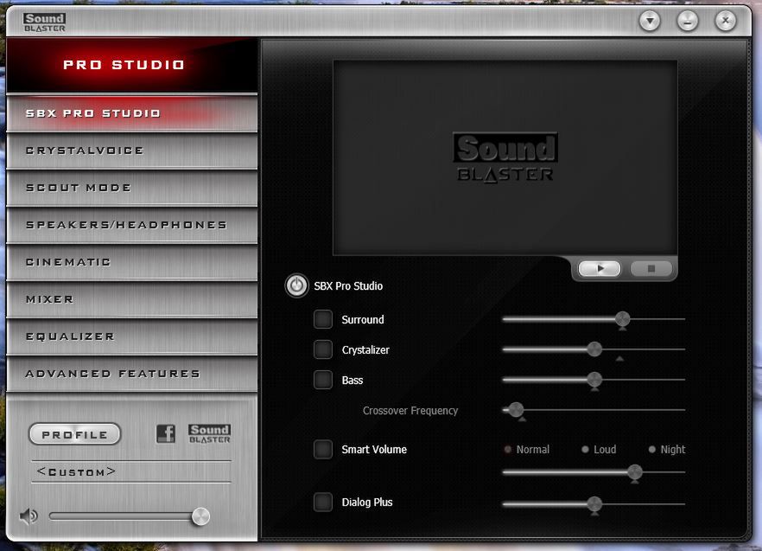762x551 pixels.
Task: Open the Speakers/Headphones section
Action: click(x=131, y=225)
